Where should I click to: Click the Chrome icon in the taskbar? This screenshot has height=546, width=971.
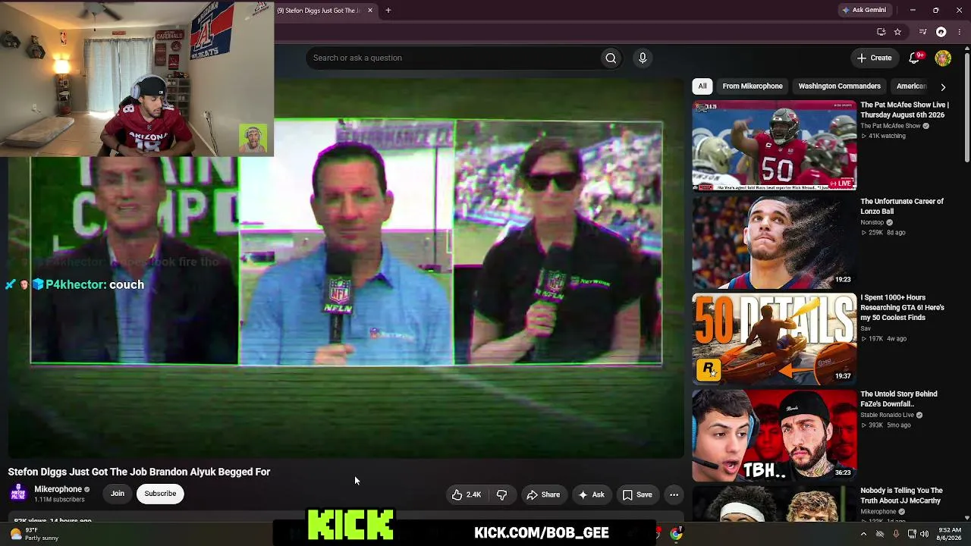676,534
